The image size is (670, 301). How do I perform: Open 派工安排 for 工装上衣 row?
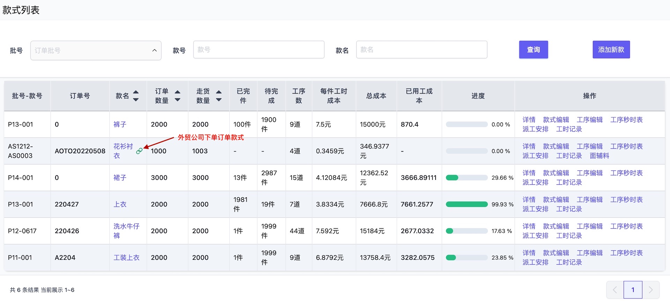[536, 262]
